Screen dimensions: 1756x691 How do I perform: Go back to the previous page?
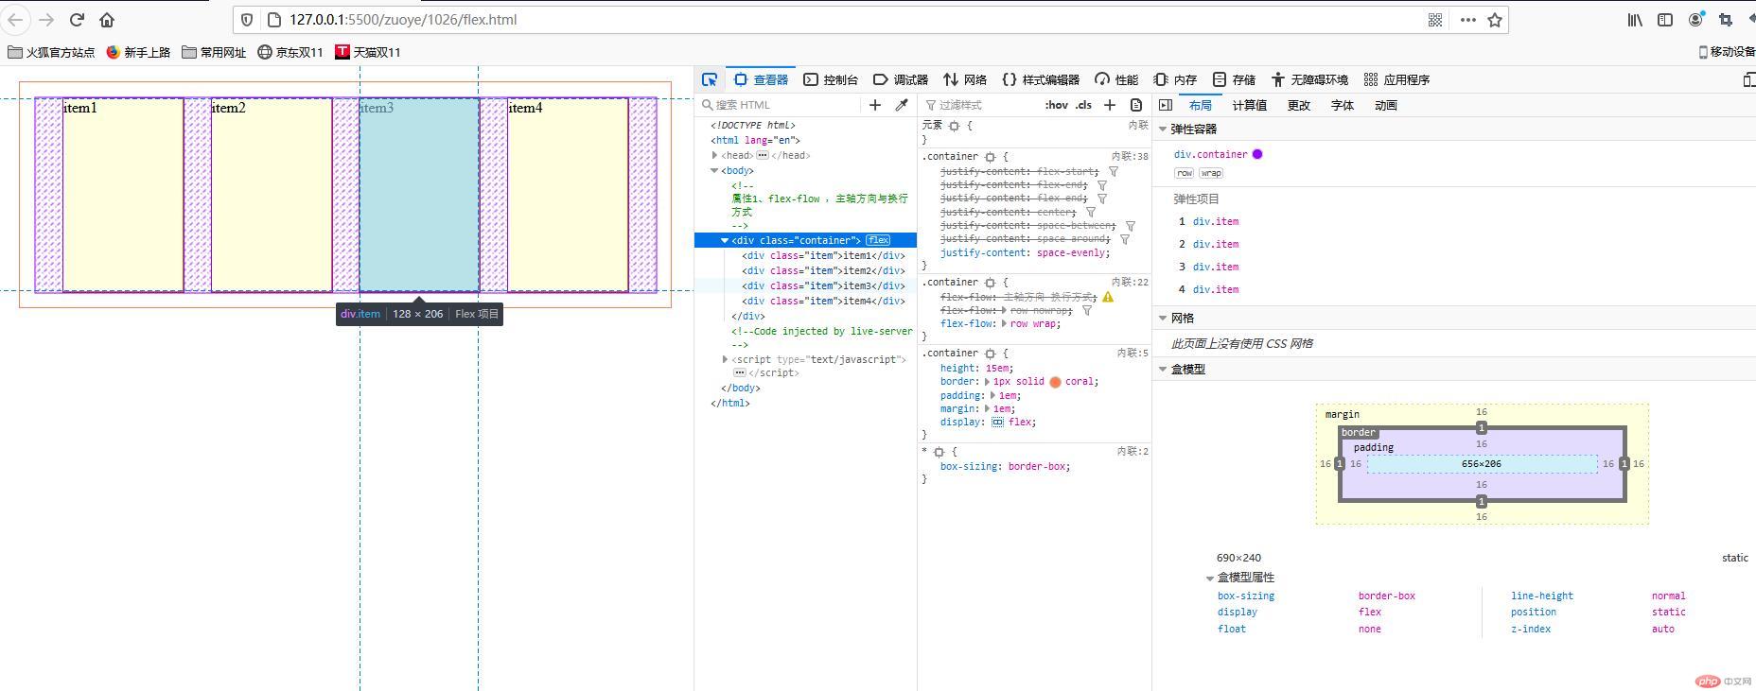tap(16, 19)
